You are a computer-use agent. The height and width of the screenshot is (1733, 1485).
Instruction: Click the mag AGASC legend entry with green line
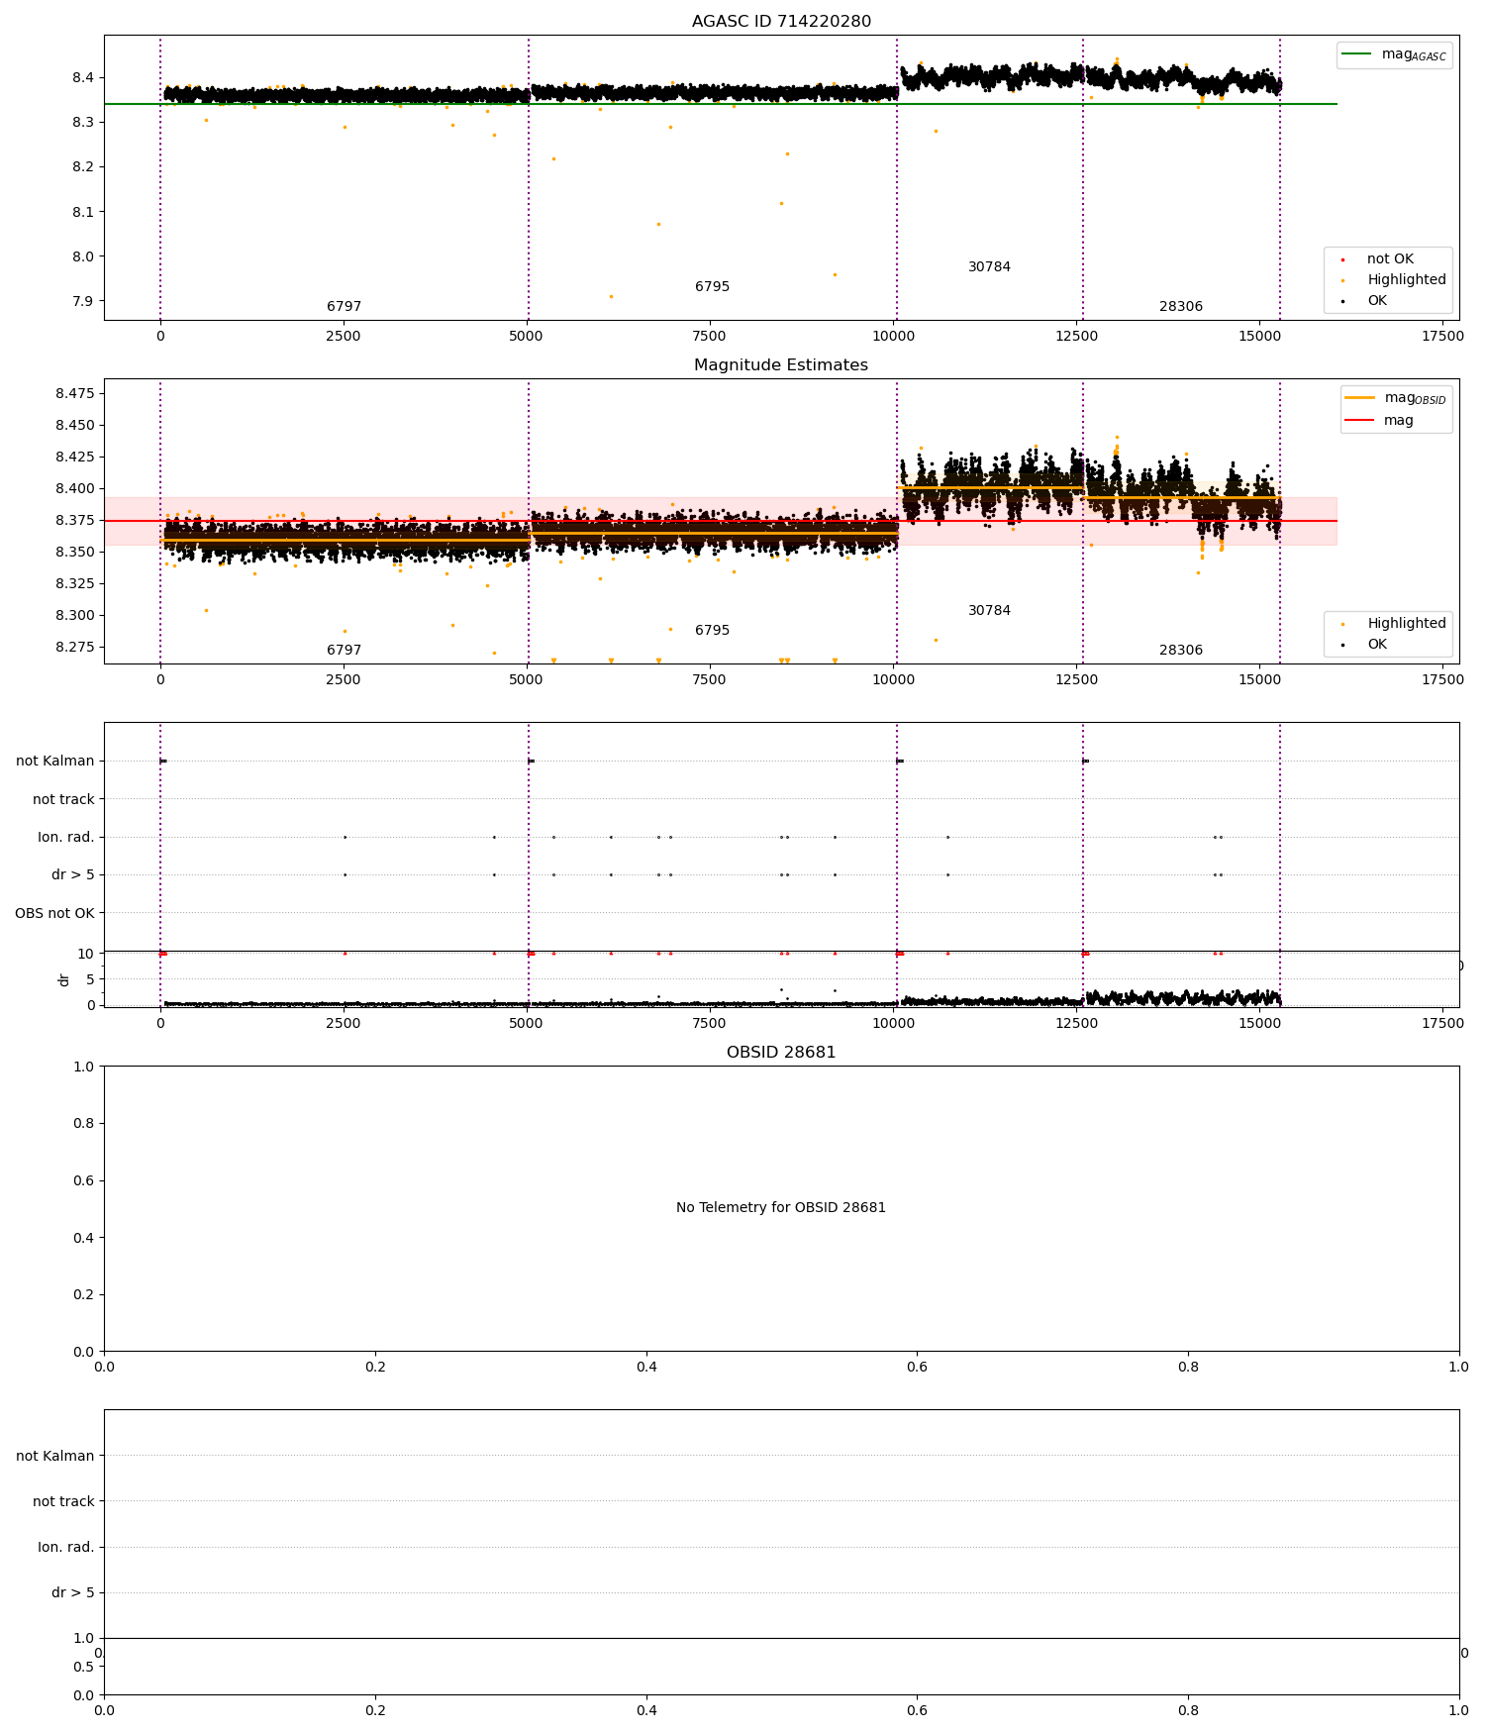click(x=1394, y=54)
